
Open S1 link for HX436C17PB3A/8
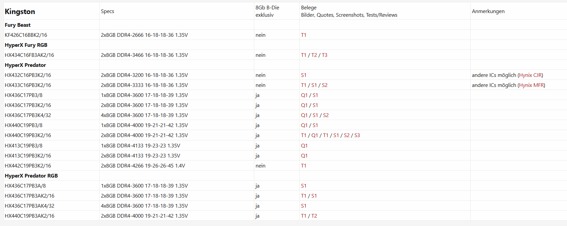coord(303,186)
